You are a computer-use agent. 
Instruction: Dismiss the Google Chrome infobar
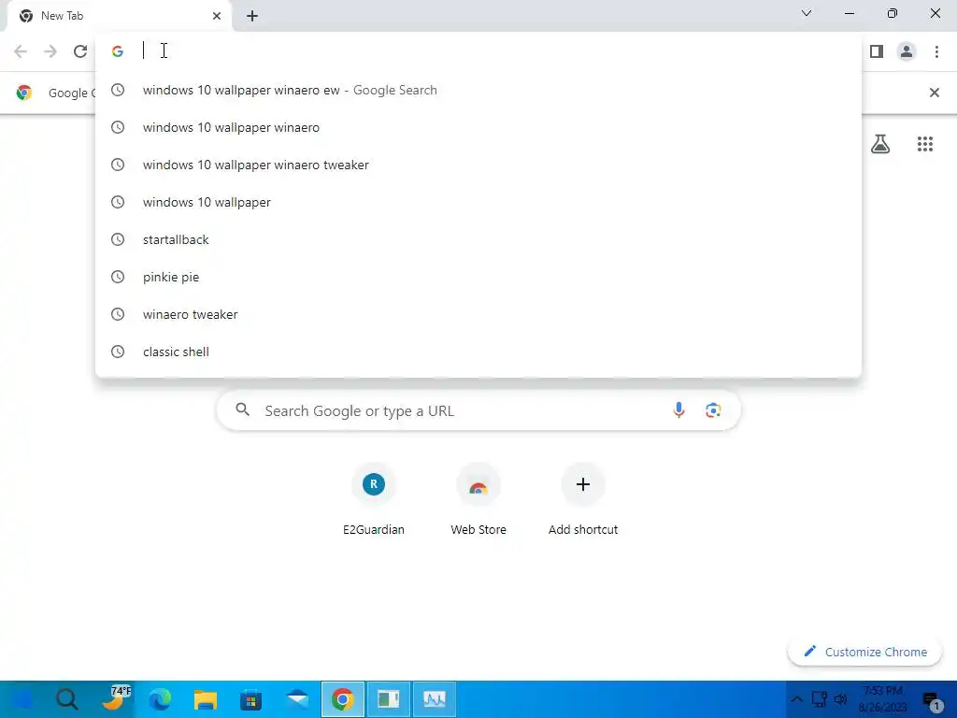click(x=934, y=93)
